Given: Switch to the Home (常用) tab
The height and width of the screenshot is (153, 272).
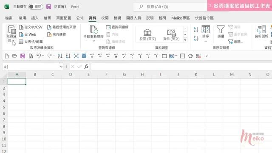Looking at the screenshot, I should pos(23,18).
